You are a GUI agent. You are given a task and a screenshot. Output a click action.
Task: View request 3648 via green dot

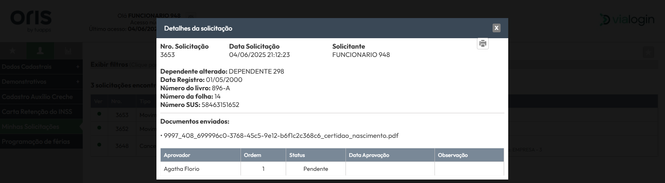point(99,145)
